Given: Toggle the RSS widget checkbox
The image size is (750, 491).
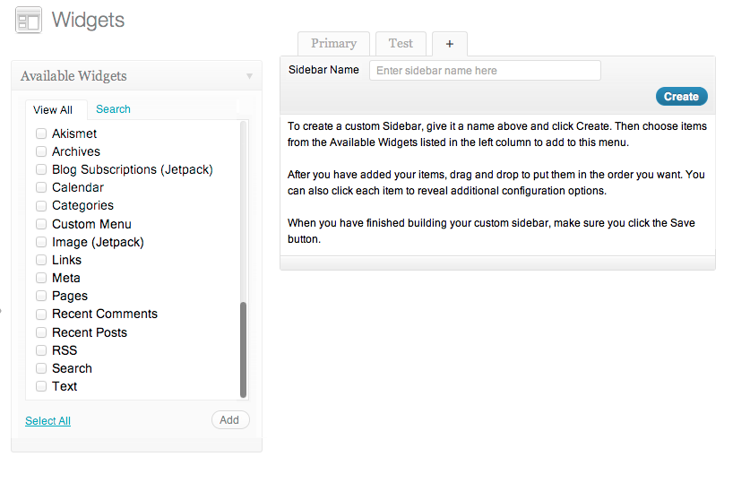Looking at the screenshot, I should 41,350.
